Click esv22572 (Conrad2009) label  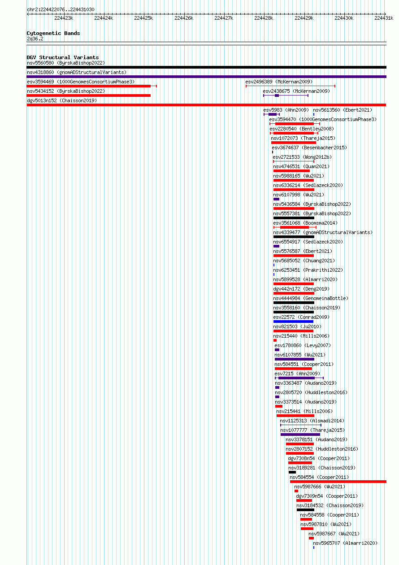point(301,317)
